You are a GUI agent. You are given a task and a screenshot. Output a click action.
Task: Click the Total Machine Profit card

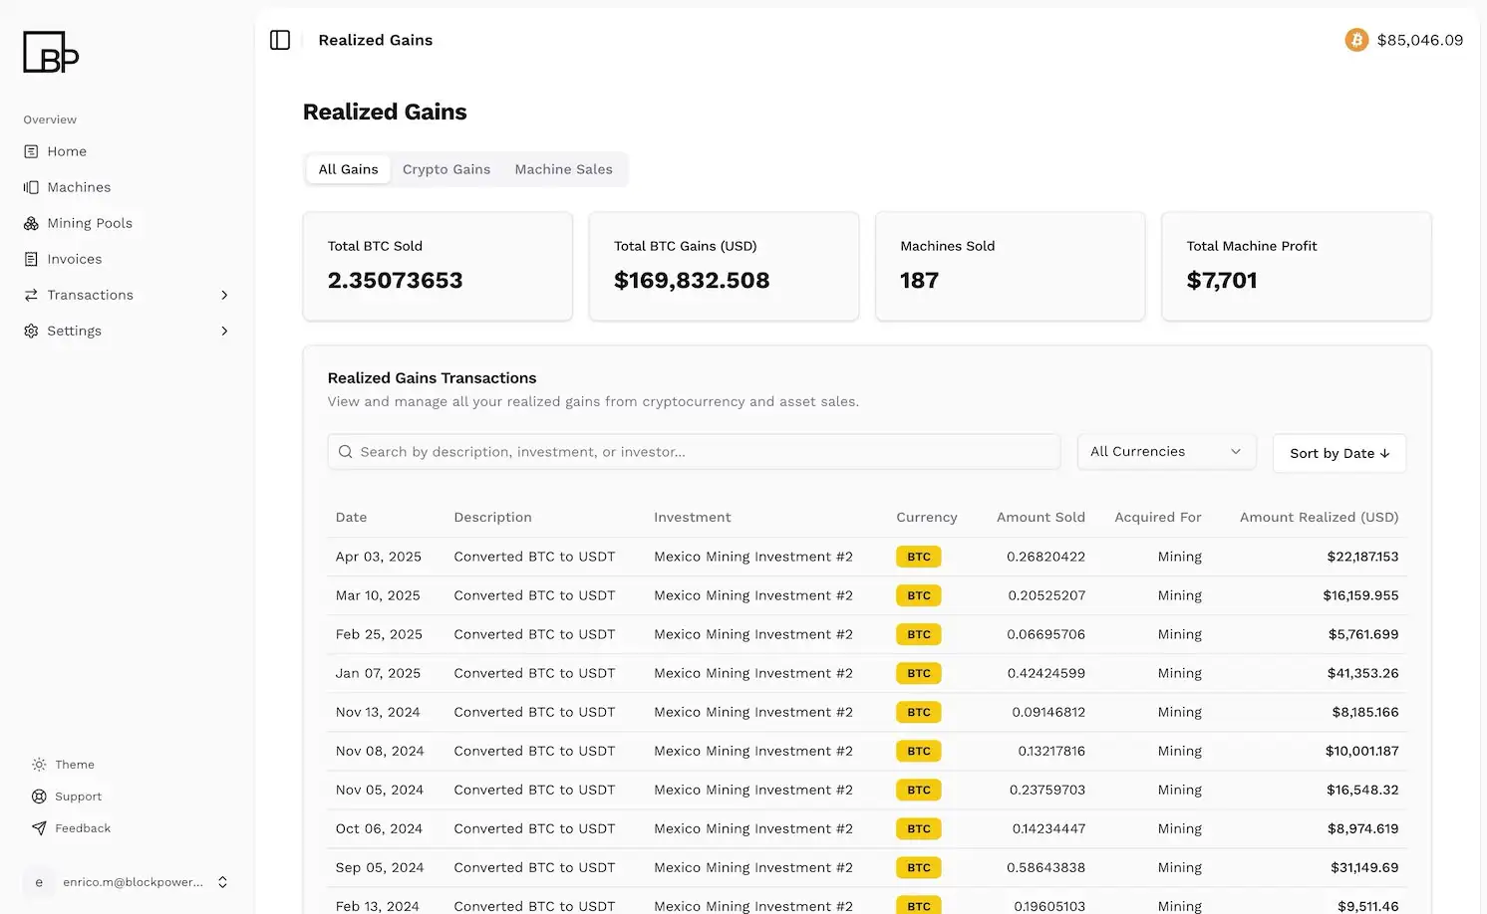click(x=1297, y=266)
